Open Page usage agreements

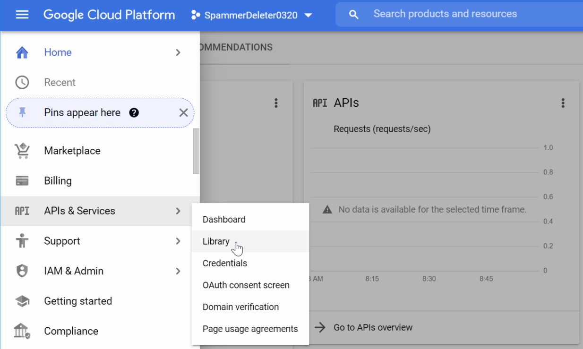click(x=250, y=329)
